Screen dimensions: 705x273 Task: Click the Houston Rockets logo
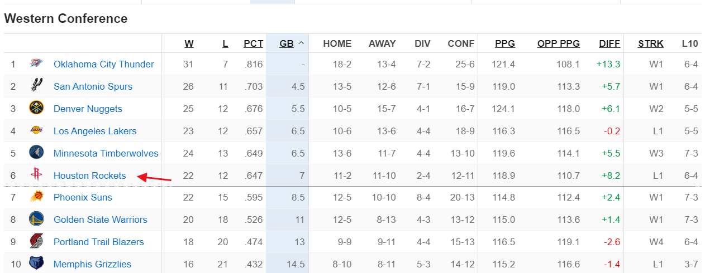(36, 175)
